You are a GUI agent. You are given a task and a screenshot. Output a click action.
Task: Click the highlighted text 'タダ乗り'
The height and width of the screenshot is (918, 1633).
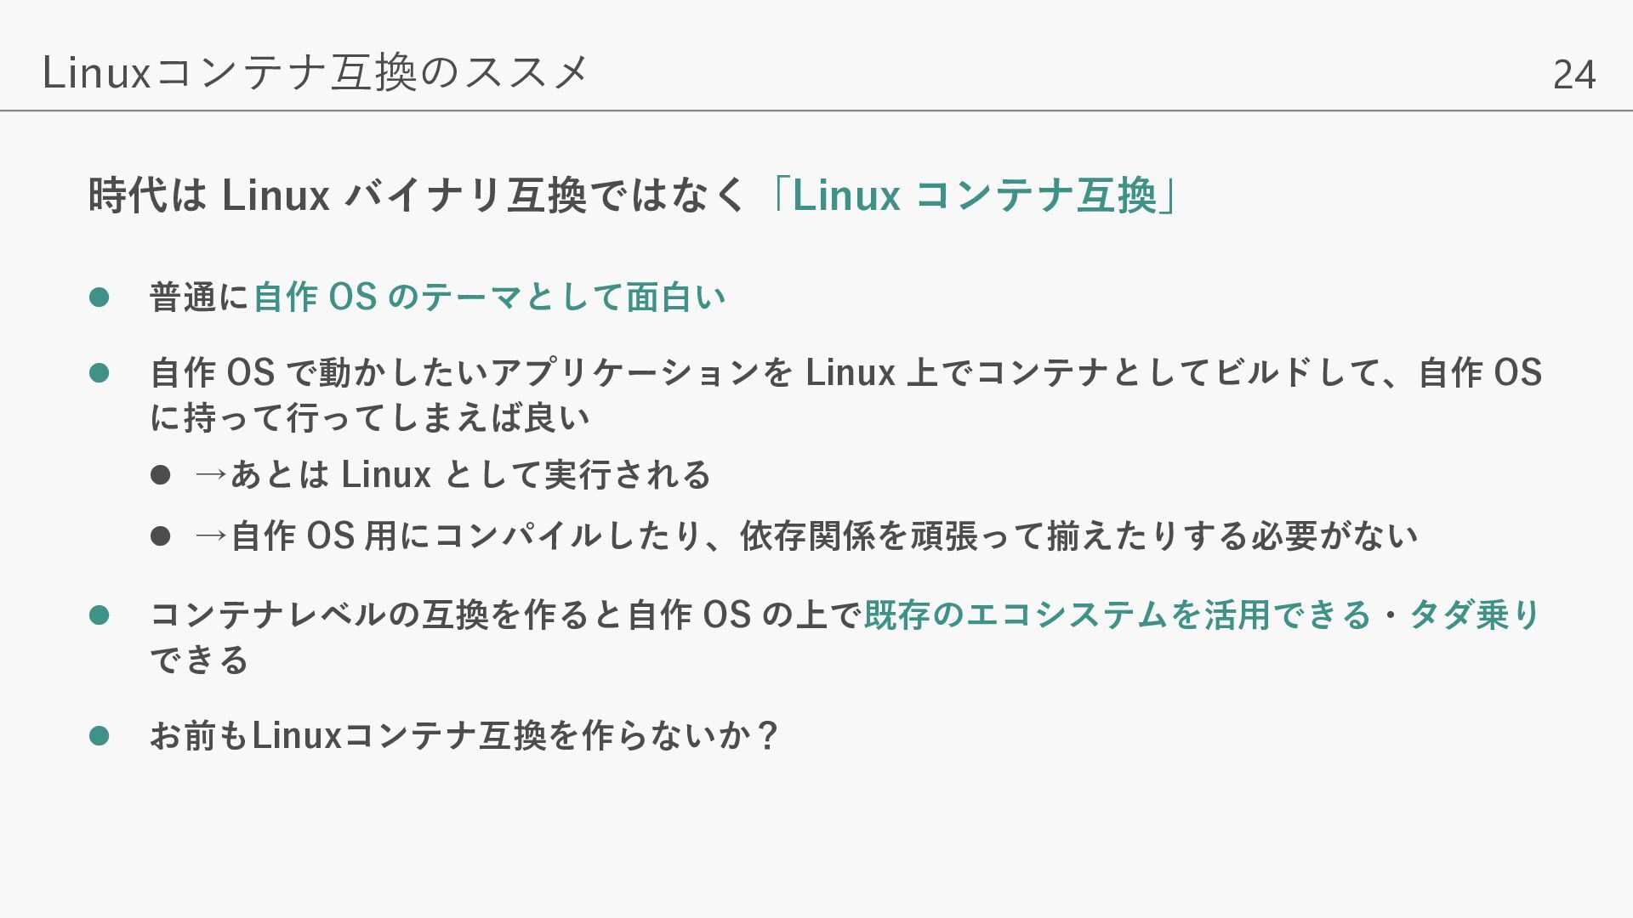point(1475,615)
